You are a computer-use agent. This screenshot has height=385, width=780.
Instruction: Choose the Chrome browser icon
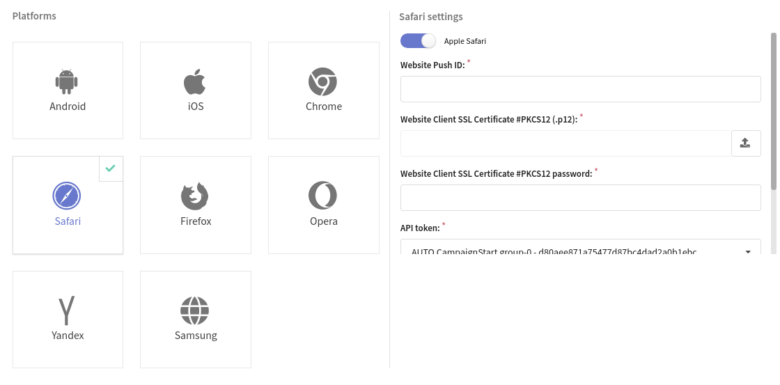click(x=323, y=81)
